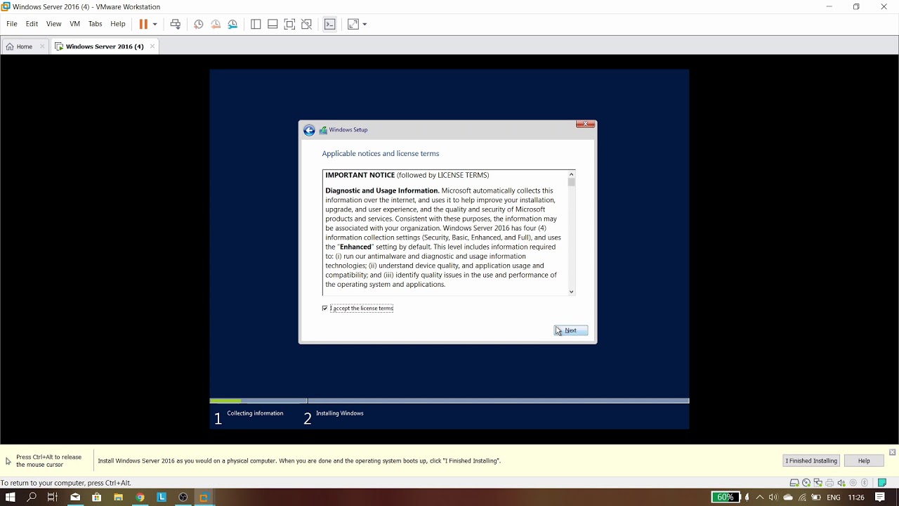Close the Home tab

(42, 46)
